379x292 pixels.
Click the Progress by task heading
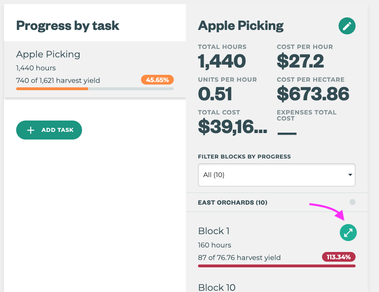coord(67,25)
